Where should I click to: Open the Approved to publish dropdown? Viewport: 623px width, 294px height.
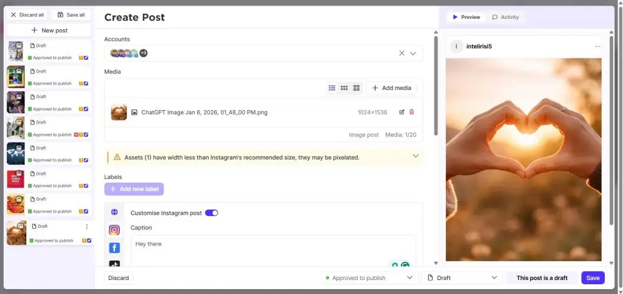coord(369,278)
